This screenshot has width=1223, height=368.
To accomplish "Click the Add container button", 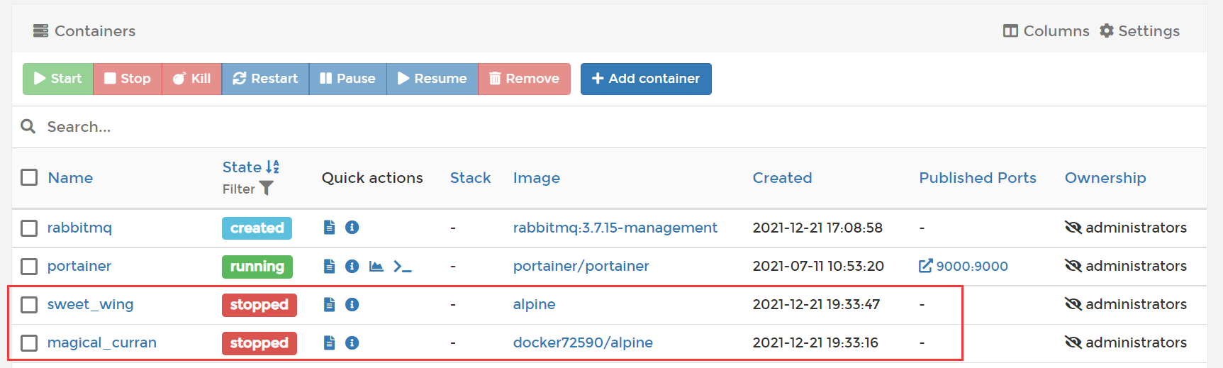I will pos(646,79).
